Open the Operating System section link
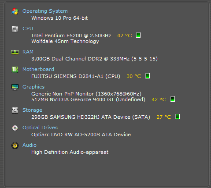 [45, 11]
